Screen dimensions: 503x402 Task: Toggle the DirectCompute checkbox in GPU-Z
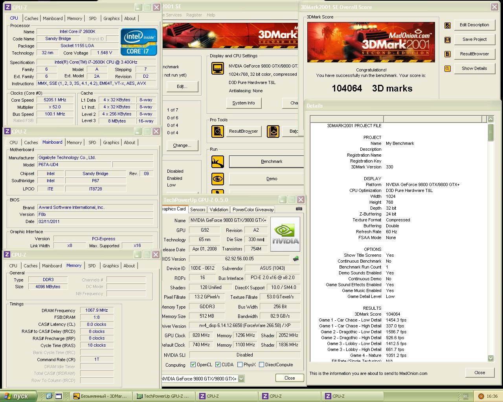261,365
